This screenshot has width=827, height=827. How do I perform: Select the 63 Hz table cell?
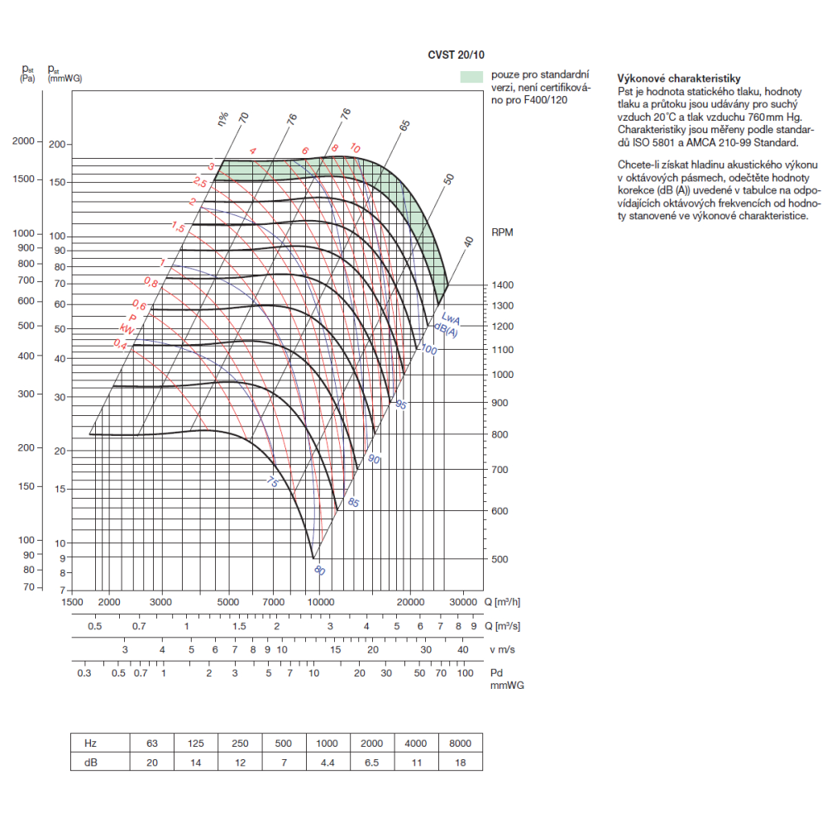coord(152,742)
